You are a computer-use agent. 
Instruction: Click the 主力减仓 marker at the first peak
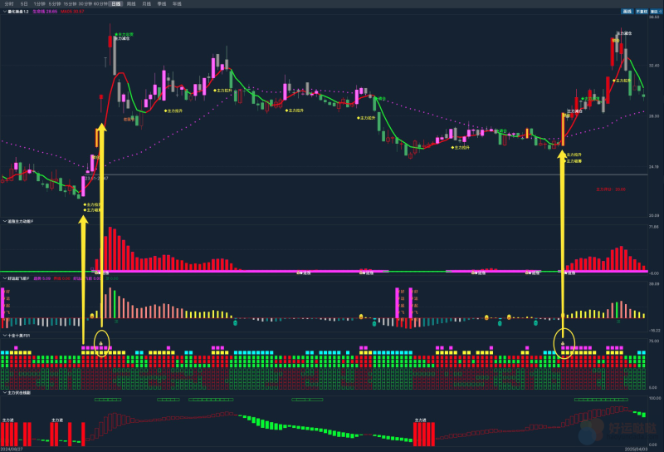[122, 38]
